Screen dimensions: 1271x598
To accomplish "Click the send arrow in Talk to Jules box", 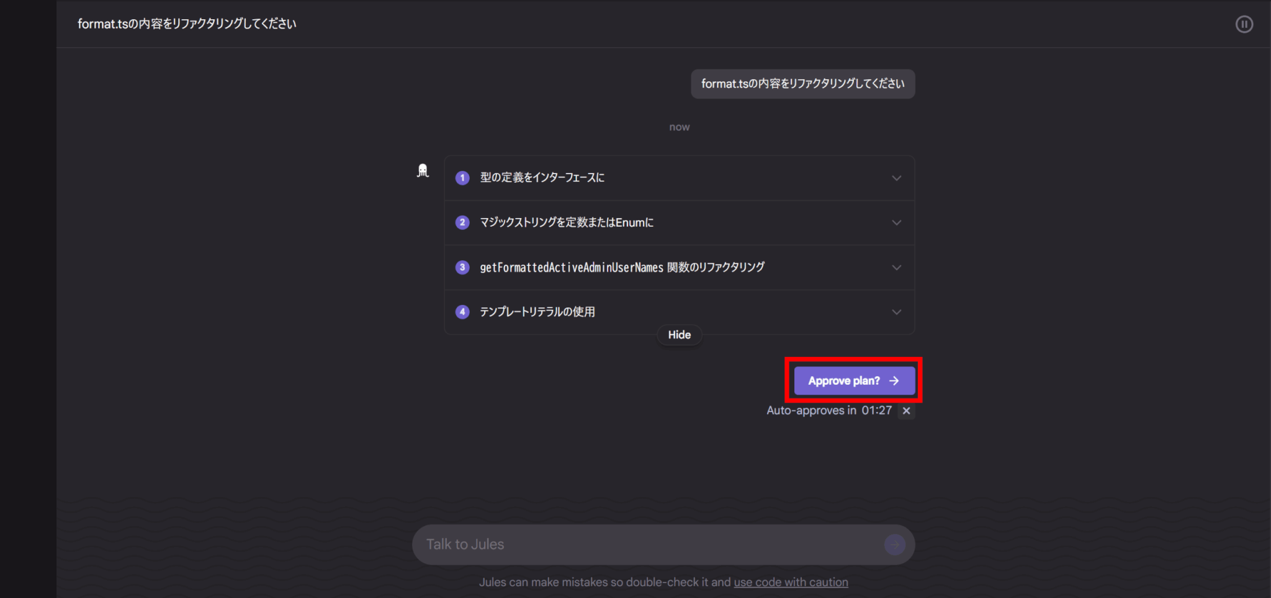I will point(894,545).
